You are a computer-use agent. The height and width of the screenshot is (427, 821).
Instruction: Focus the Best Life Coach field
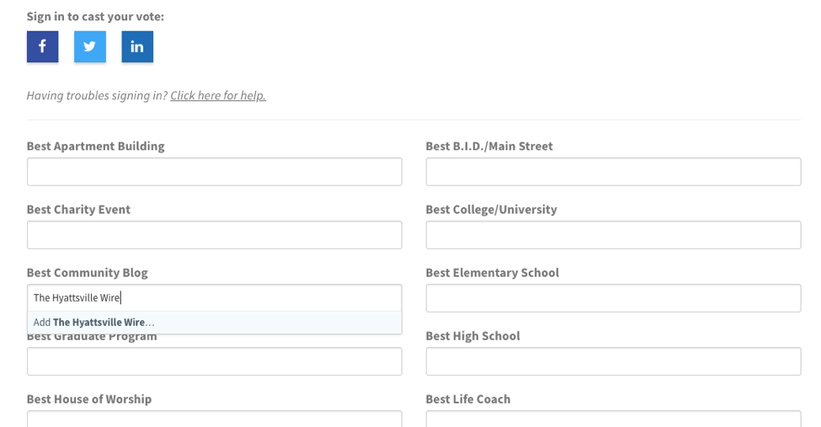[613, 419]
